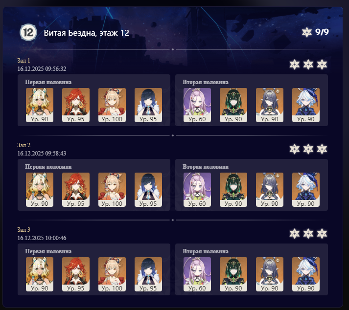Image resolution: width=349 pixels, height=310 pixels.
Task: Click the last star of Hall 2 rating
Action: 322,149
